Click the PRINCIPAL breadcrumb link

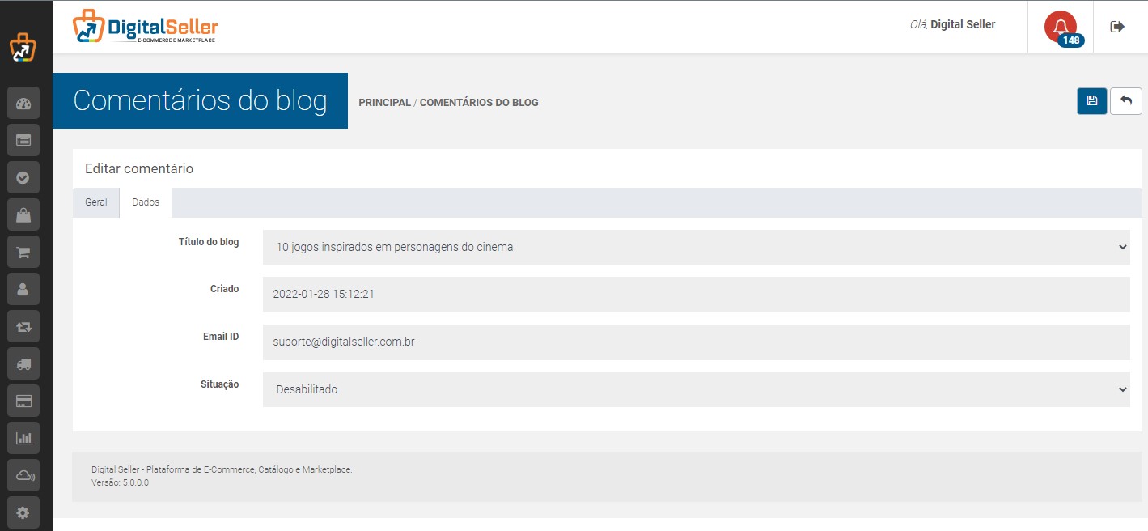[x=385, y=103]
